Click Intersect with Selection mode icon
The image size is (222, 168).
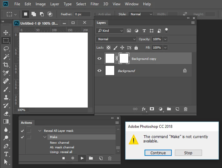(50, 14)
